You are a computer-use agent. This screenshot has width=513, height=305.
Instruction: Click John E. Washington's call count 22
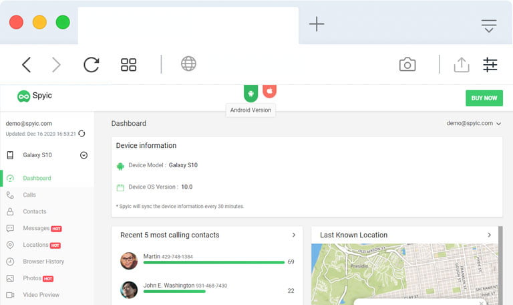pos(291,291)
